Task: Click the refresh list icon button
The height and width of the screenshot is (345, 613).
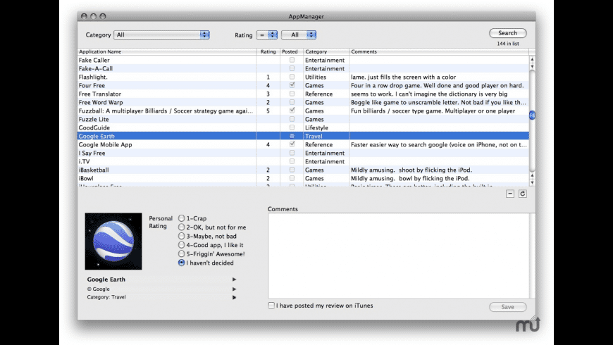Action: point(523,194)
